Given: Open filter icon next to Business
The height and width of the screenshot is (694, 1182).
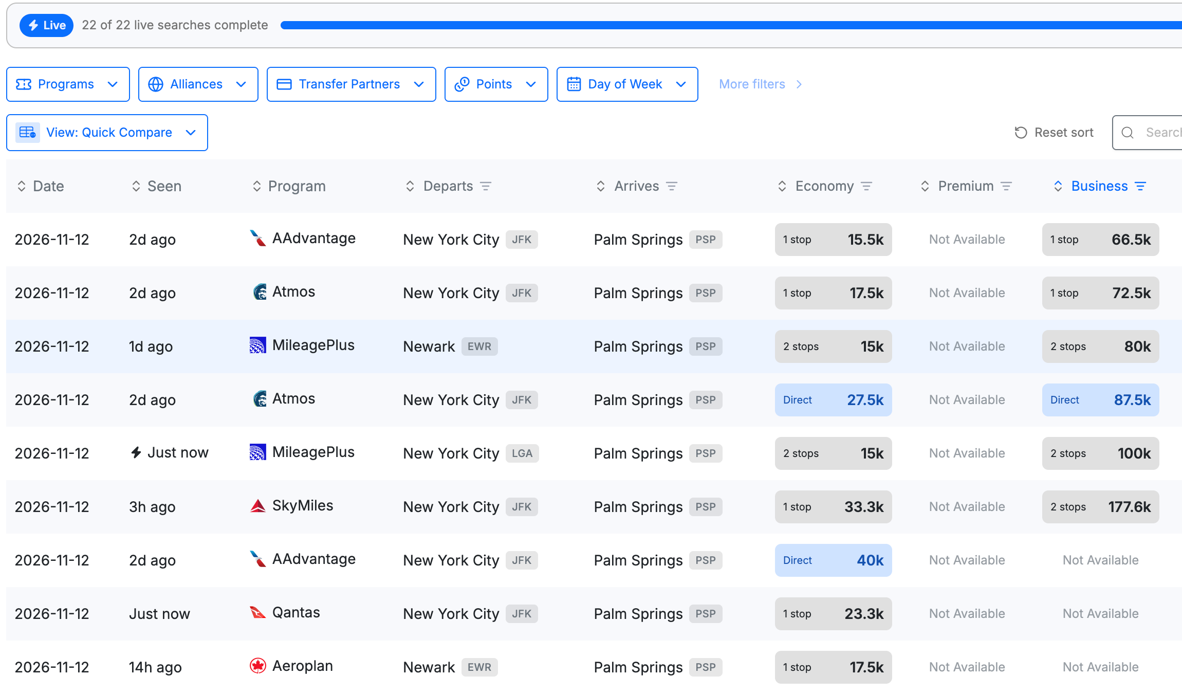Looking at the screenshot, I should [1140, 186].
